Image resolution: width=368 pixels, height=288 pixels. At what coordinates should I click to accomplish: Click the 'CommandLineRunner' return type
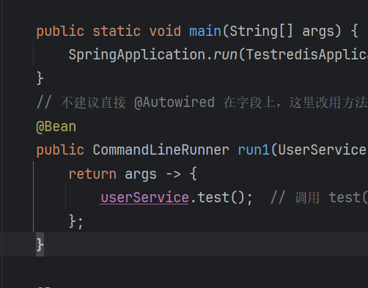[x=161, y=149]
